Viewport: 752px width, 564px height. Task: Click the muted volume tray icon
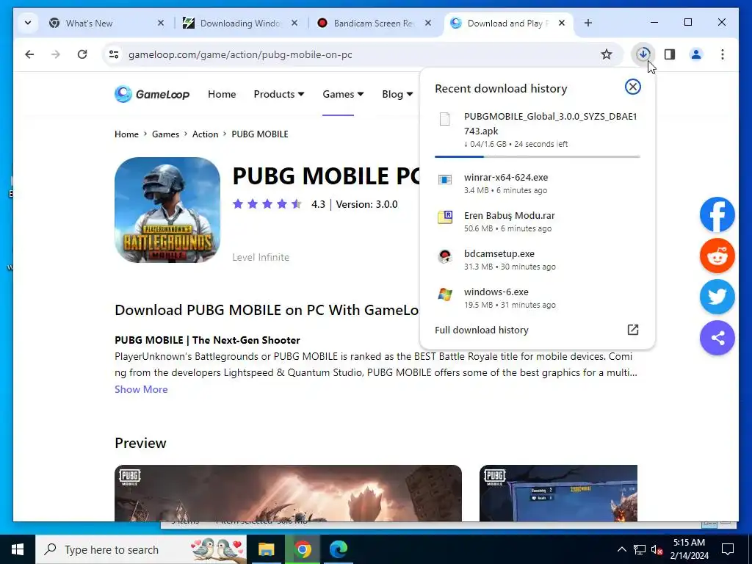(x=657, y=549)
